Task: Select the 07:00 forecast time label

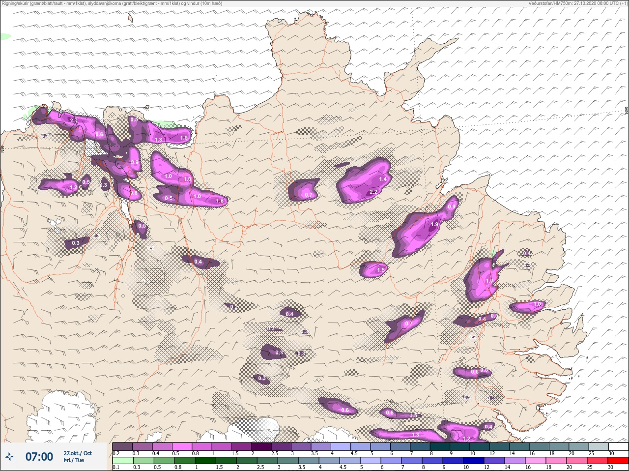Action: coord(39,457)
